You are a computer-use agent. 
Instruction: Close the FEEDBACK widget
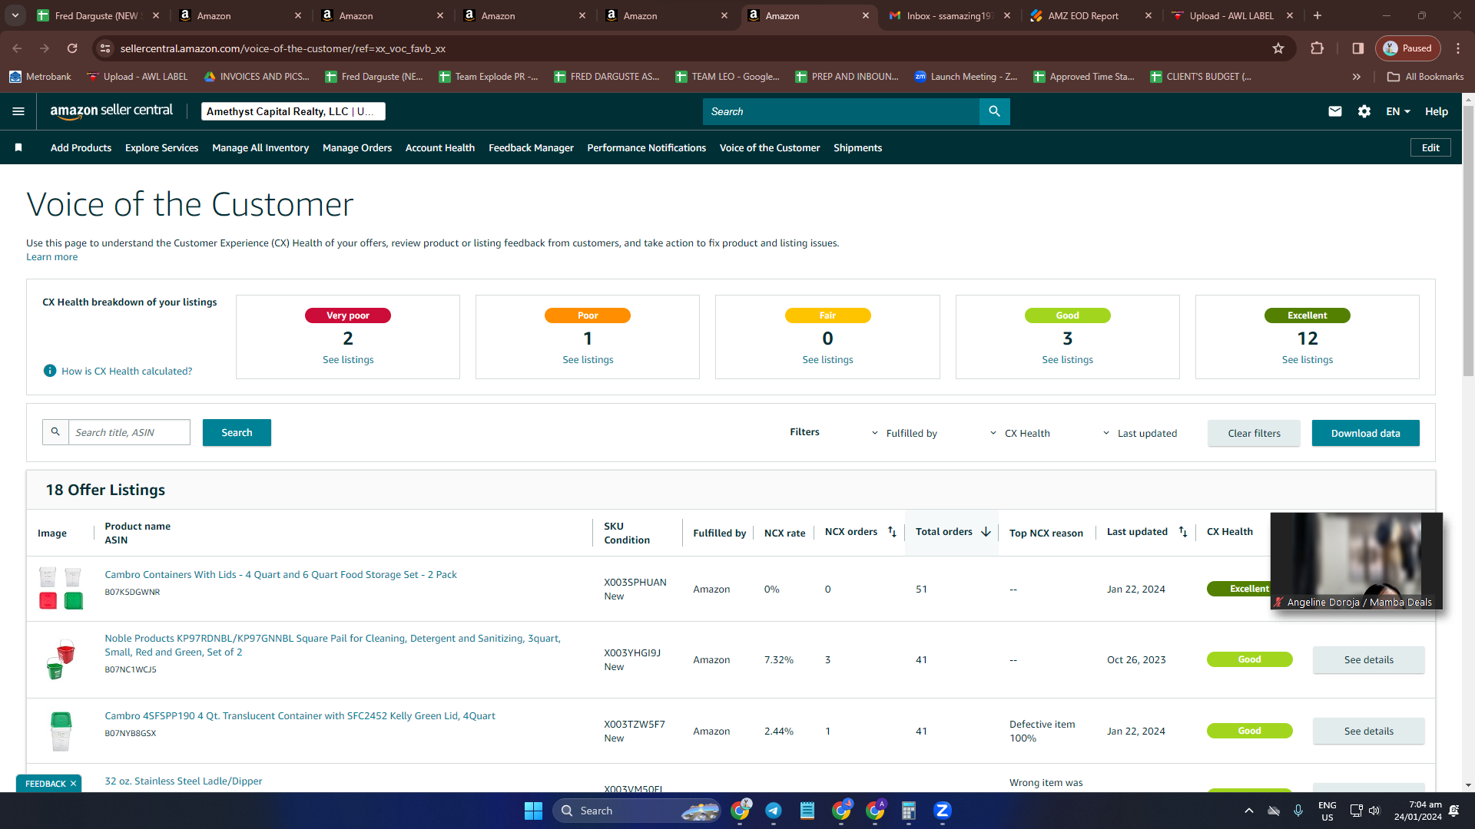click(73, 784)
